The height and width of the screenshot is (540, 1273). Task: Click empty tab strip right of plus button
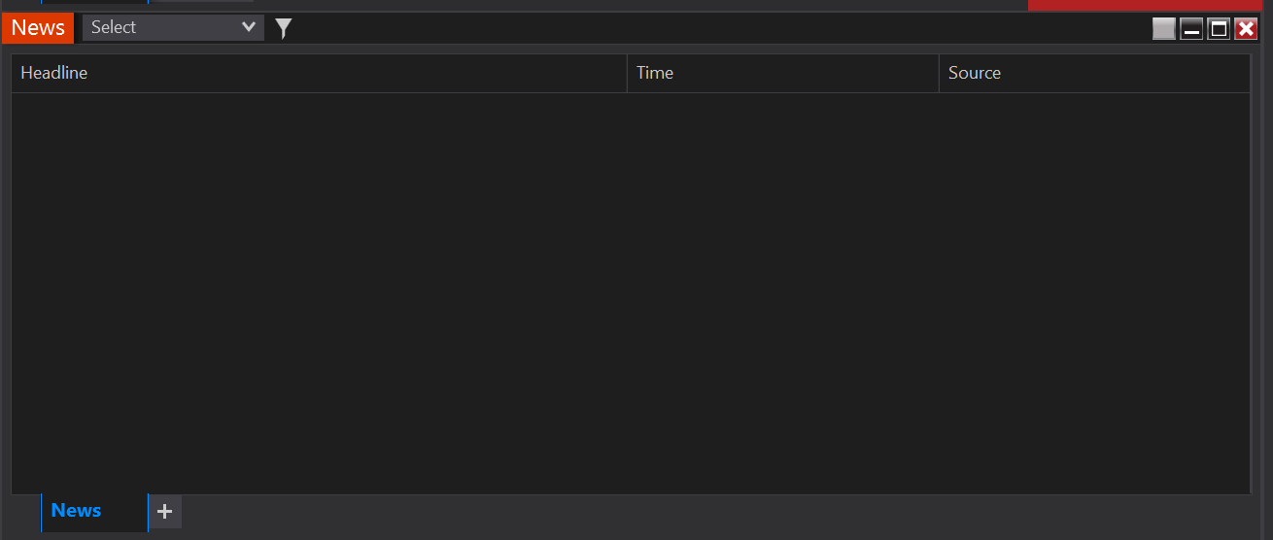point(680,513)
